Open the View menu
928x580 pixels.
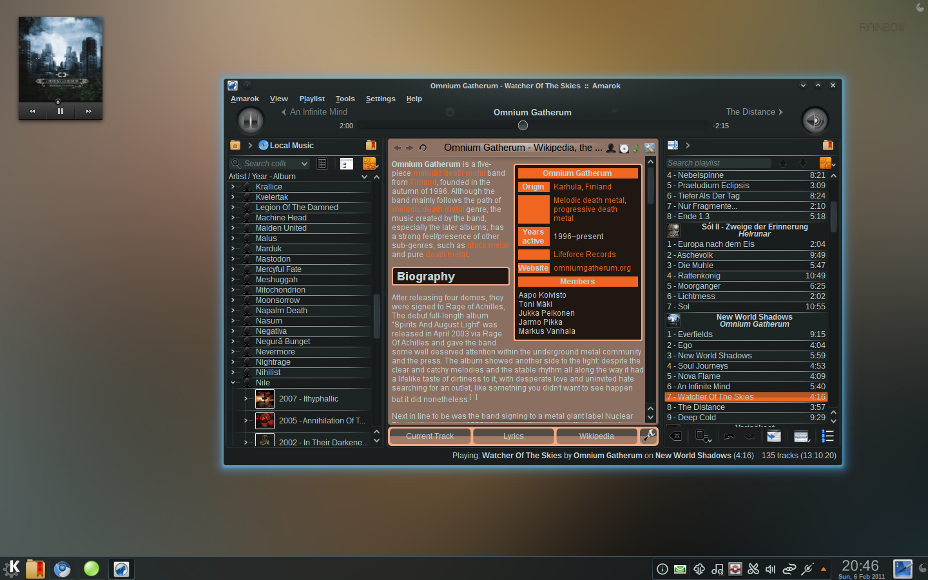click(x=279, y=99)
